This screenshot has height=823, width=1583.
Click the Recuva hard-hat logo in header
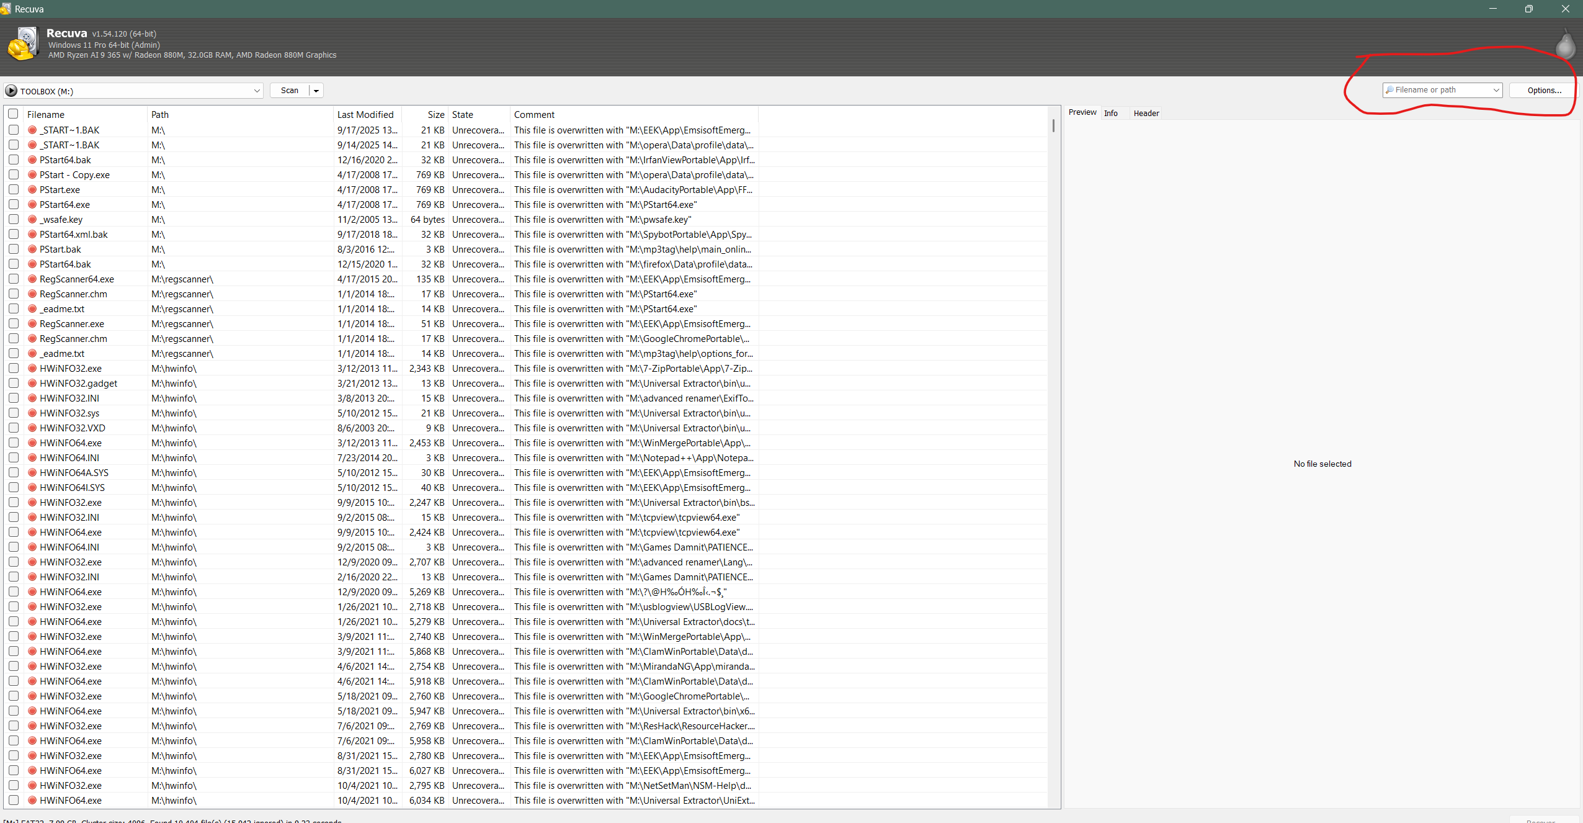pyautogui.click(x=24, y=44)
